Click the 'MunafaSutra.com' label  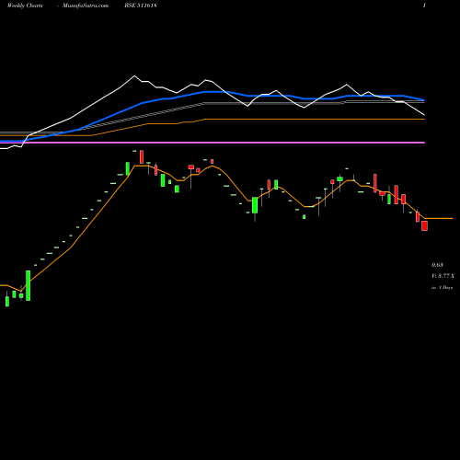point(86,6)
